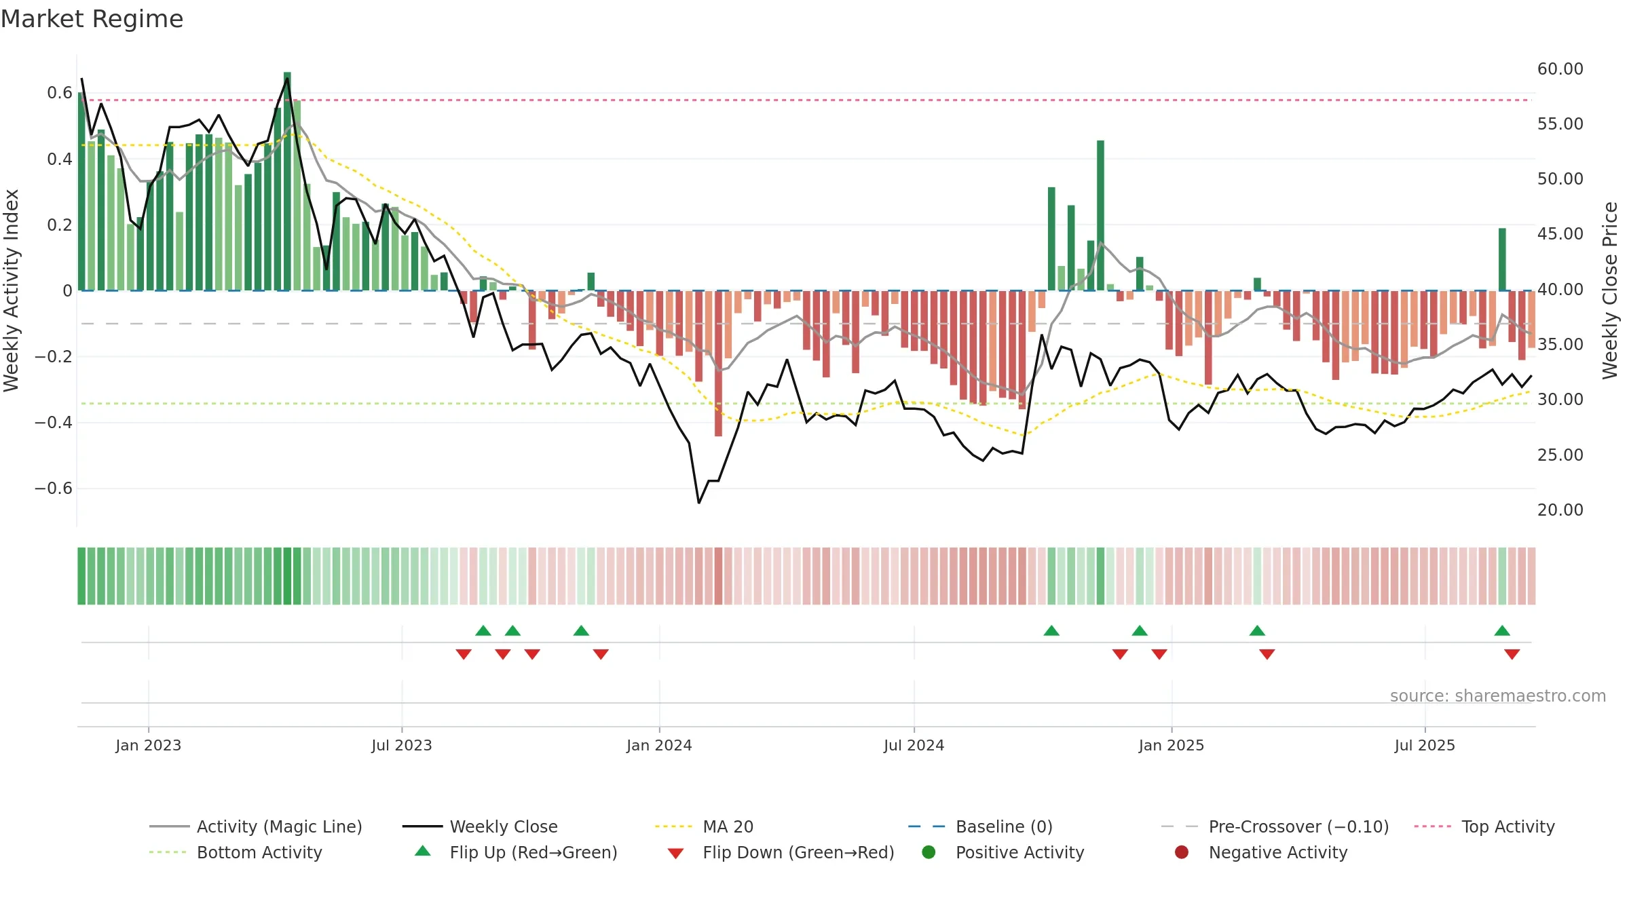Select the Jul 2023 date axis label

pyautogui.click(x=402, y=745)
